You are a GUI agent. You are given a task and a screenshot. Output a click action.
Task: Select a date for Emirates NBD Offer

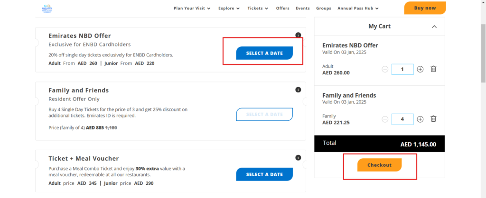tap(264, 53)
